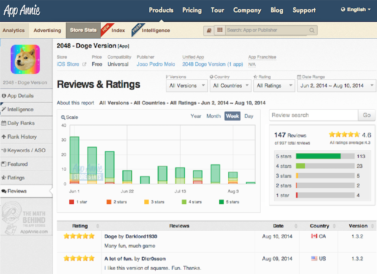Open the Tour page
377x274 pixels.
point(217,10)
